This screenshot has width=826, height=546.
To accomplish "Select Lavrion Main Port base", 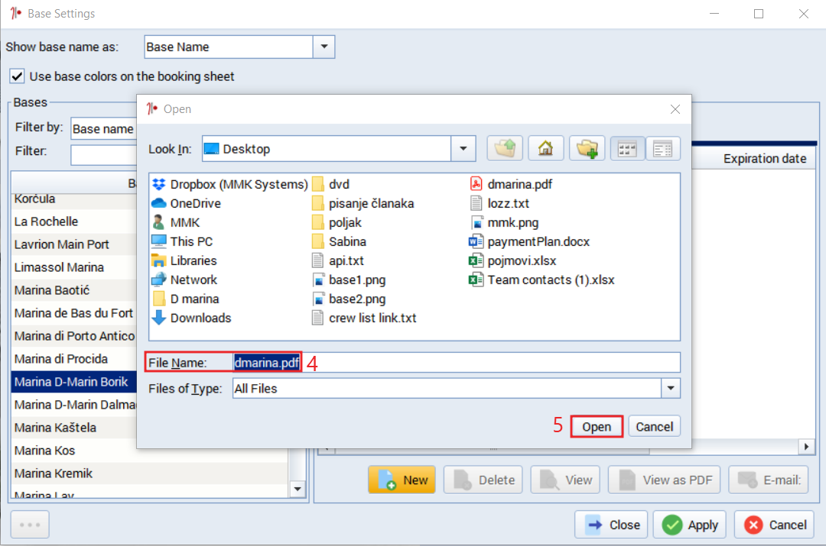I will tap(73, 244).
